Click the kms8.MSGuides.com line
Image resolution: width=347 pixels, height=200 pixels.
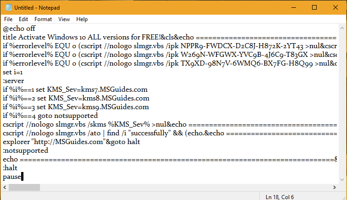coord(76,98)
